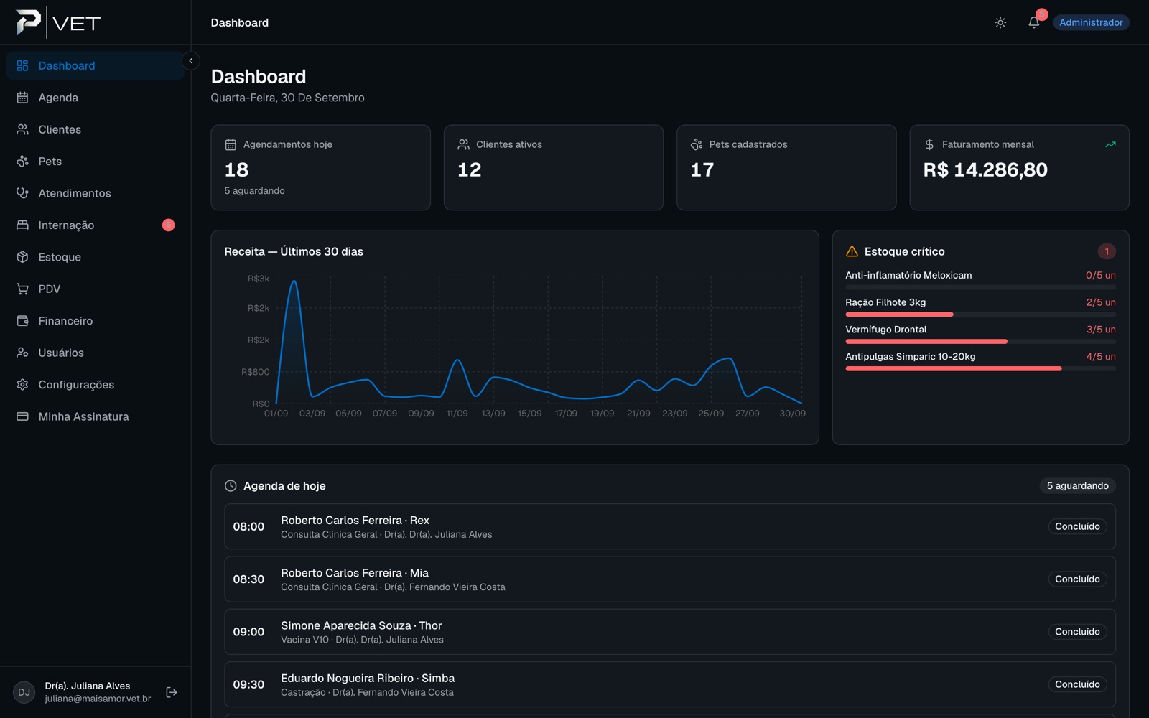
Task: Click the PVET logo
Action: [58, 22]
